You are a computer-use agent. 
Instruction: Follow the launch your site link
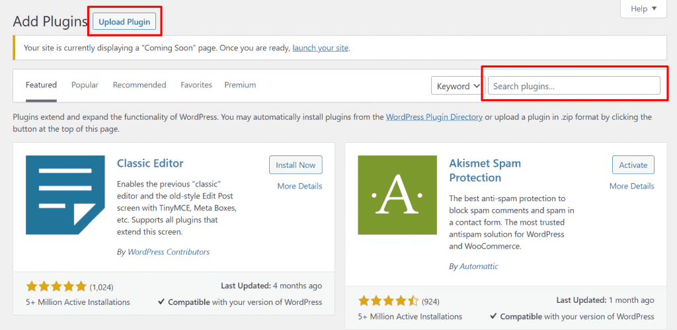point(321,48)
